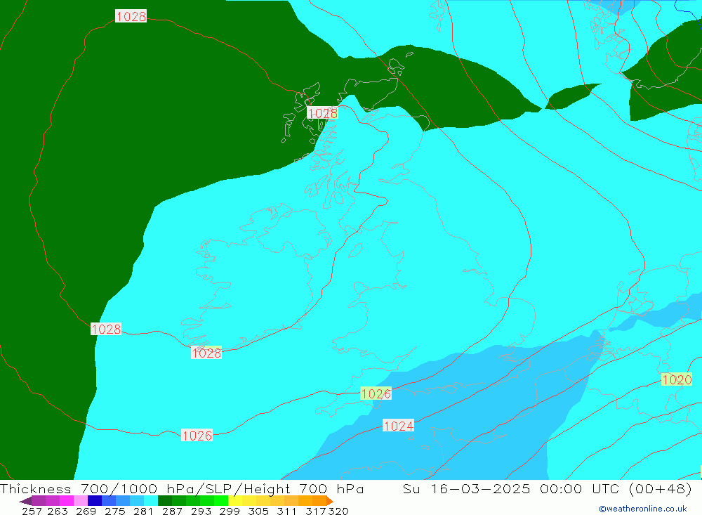
Task: Click legend value 281
Action: 143,511
